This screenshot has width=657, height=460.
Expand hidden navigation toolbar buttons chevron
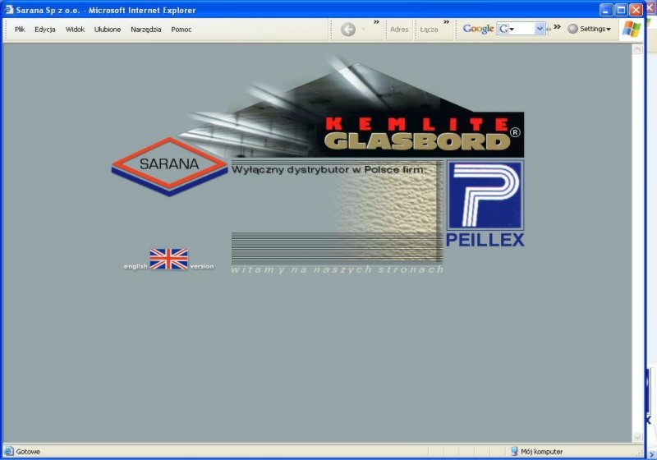[x=376, y=22]
